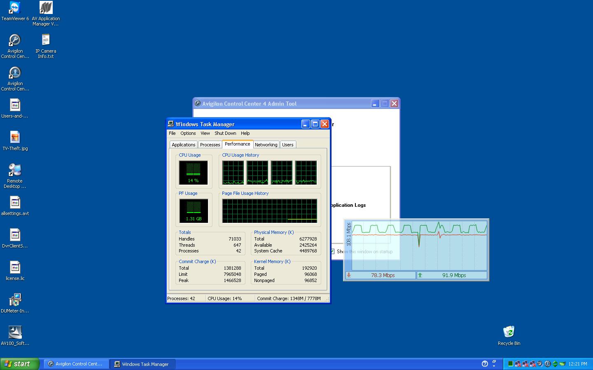The image size is (593, 370).
Task: Click the Task Manager CPU tray icon
Action: point(511,364)
